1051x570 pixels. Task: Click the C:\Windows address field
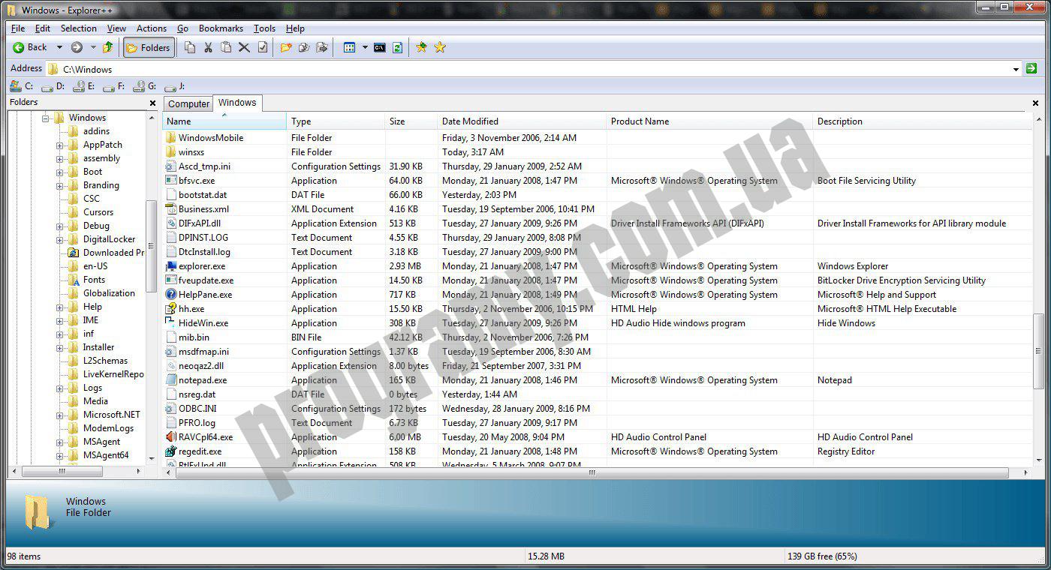(529, 69)
